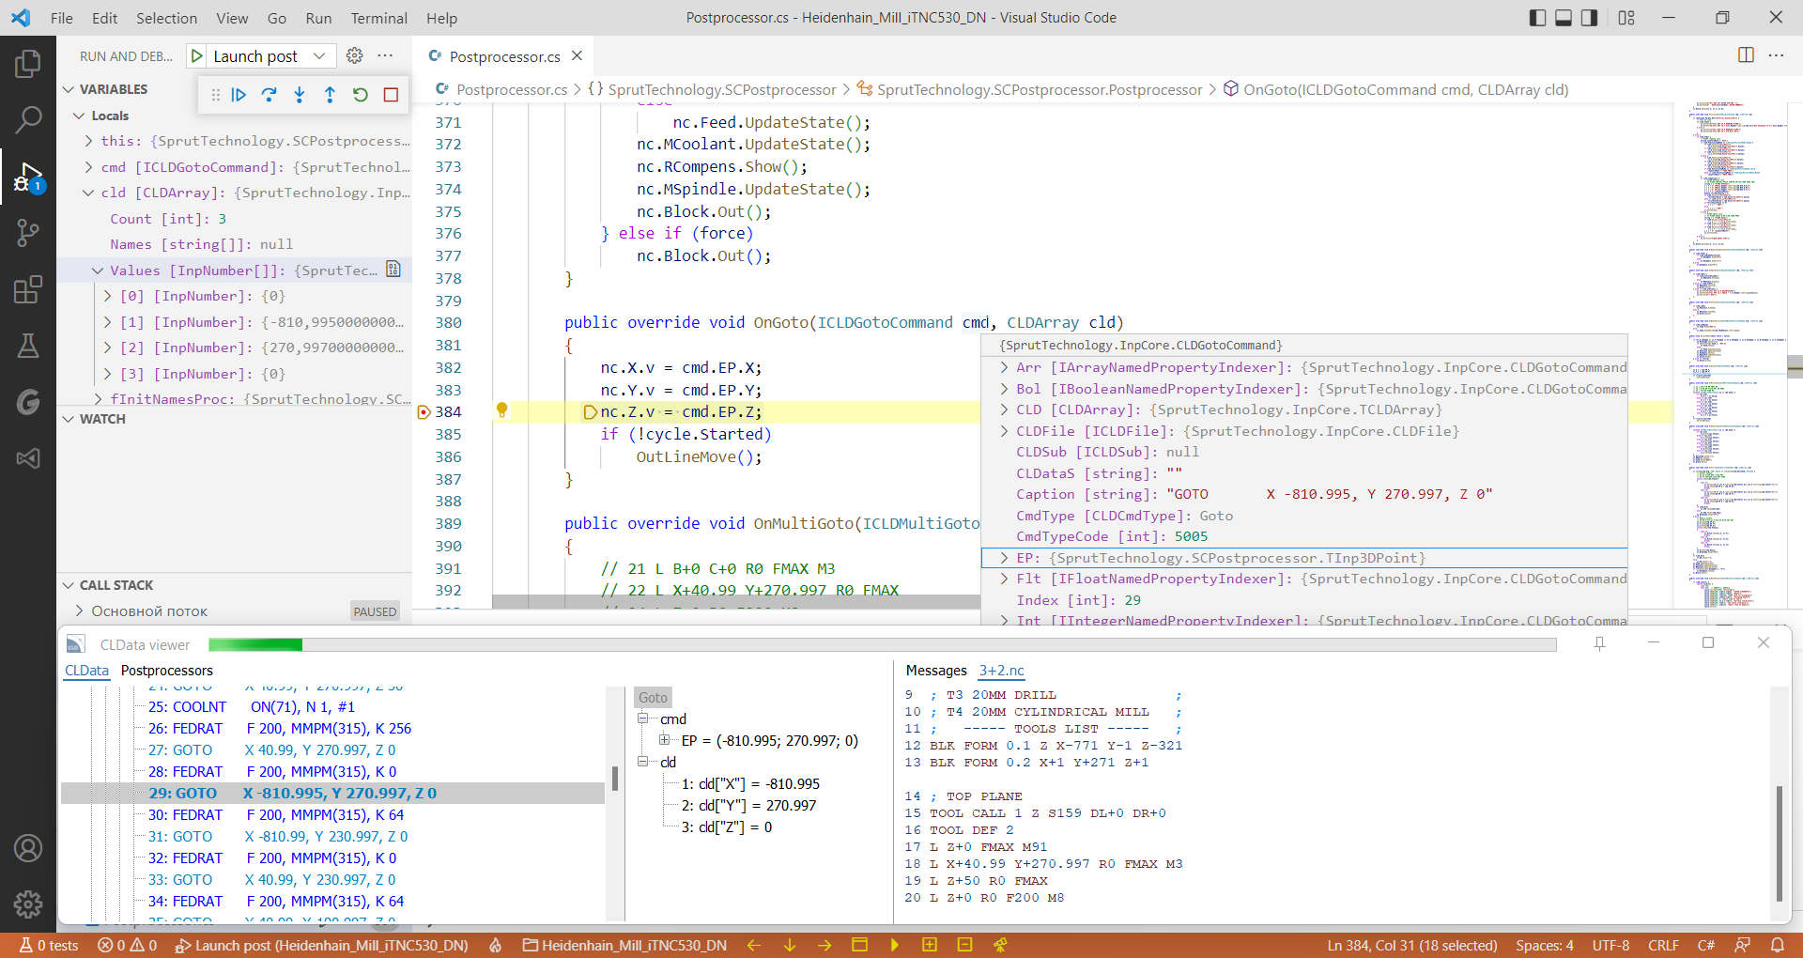
Task: Click the Step Over debug icon
Action: [270, 94]
